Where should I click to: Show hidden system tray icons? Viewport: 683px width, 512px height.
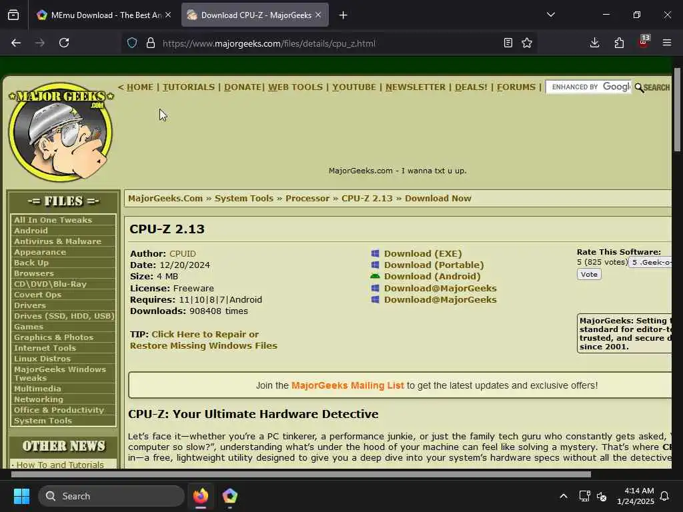[563, 496]
